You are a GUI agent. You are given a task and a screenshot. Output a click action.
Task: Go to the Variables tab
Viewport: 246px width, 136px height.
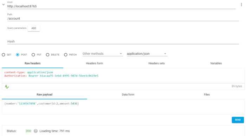click(x=216, y=63)
